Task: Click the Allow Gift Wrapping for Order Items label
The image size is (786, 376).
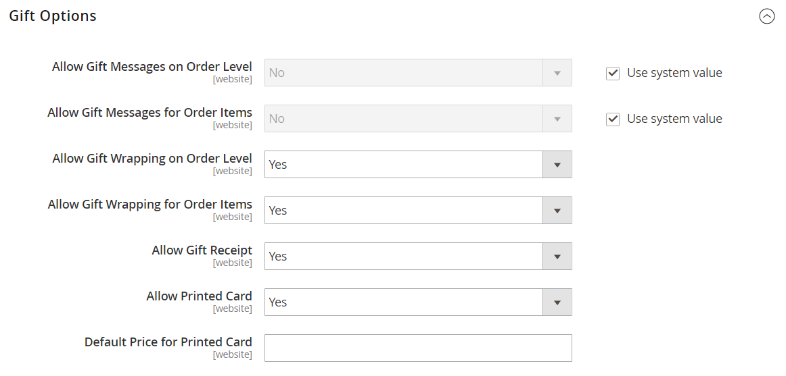Action: (x=150, y=205)
